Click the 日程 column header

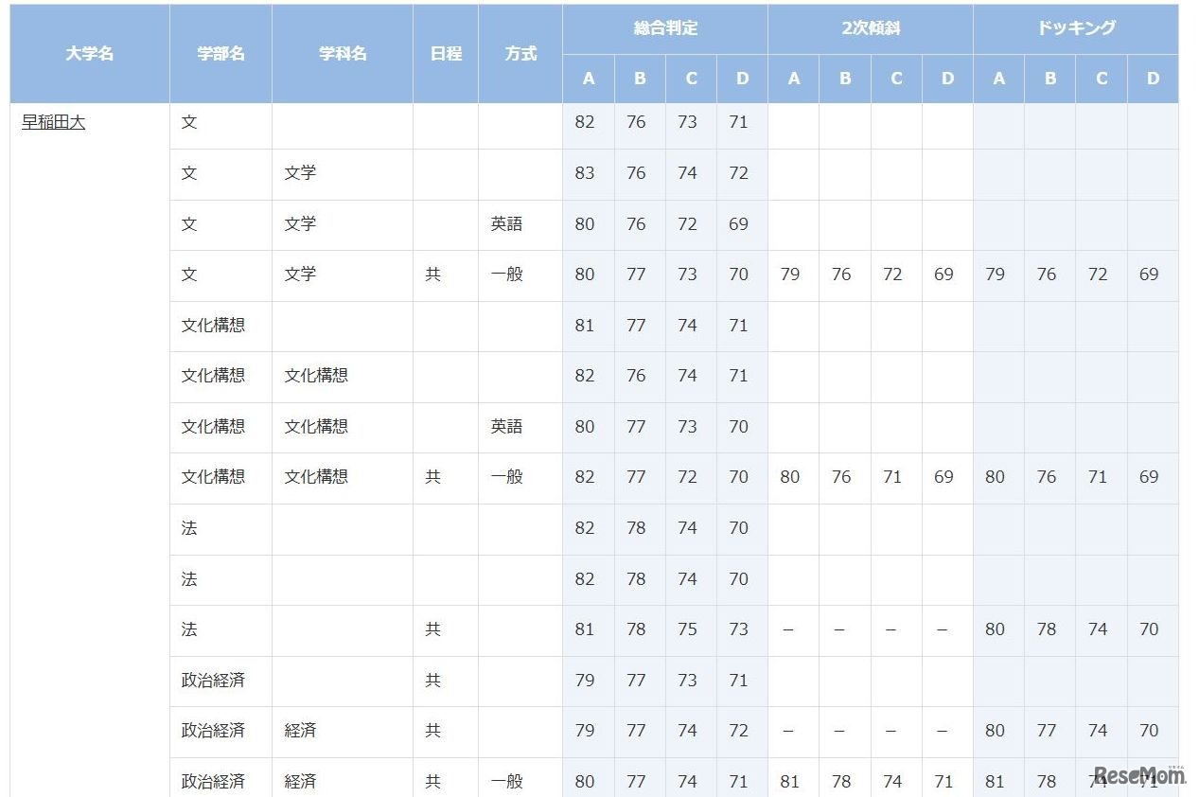(445, 53)
